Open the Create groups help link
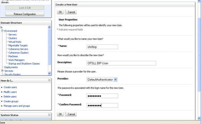 pyautogui.click(x=11, y=101)
